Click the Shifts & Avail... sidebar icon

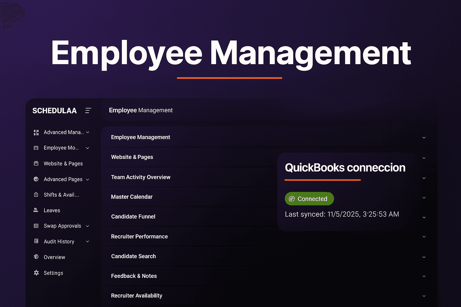click(36, 195)
